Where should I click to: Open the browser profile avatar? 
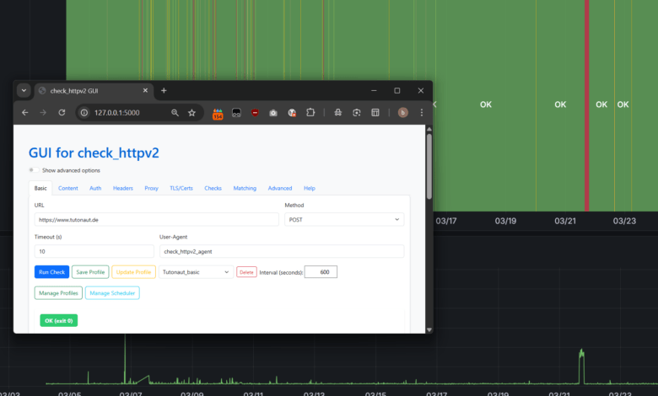[x=403, y=112]
